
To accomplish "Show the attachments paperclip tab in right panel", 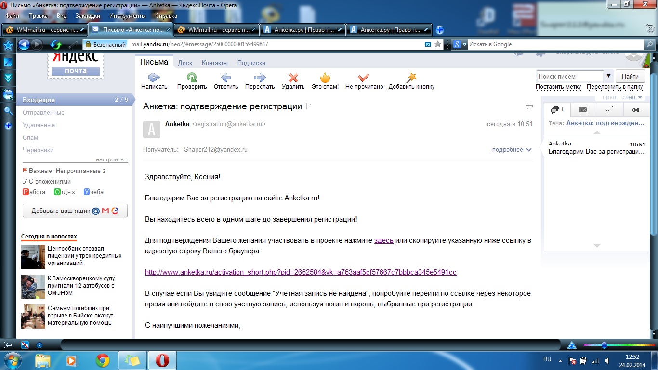I will pyautogui.click(x=610, y=110).
